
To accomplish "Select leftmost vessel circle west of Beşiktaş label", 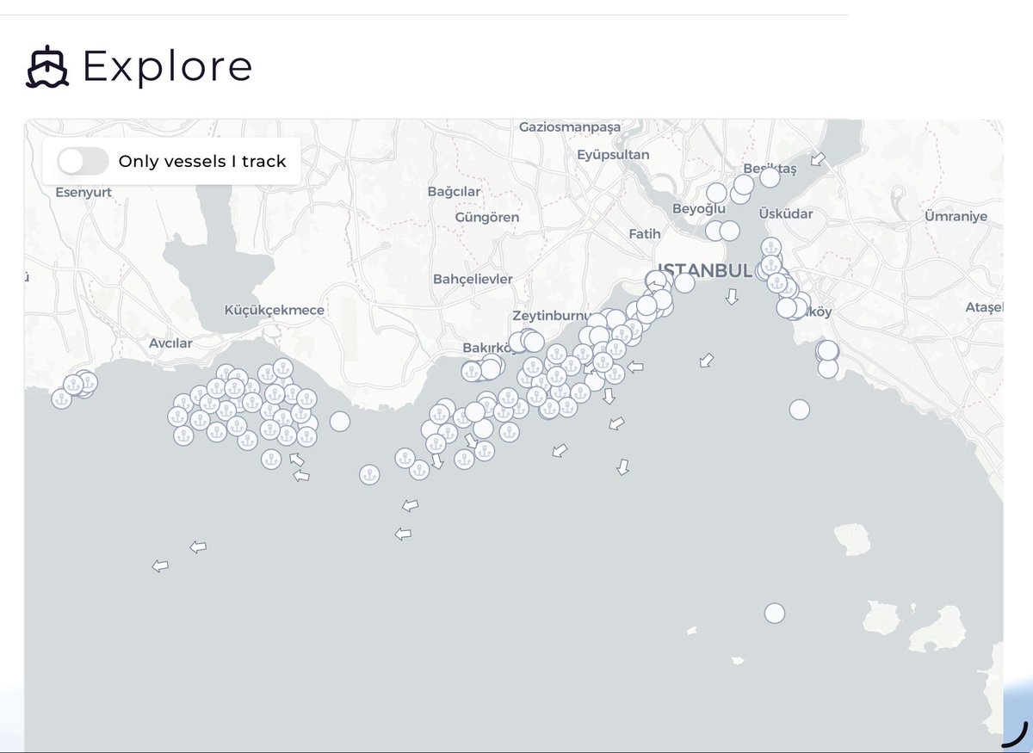I will pos(716,193).
